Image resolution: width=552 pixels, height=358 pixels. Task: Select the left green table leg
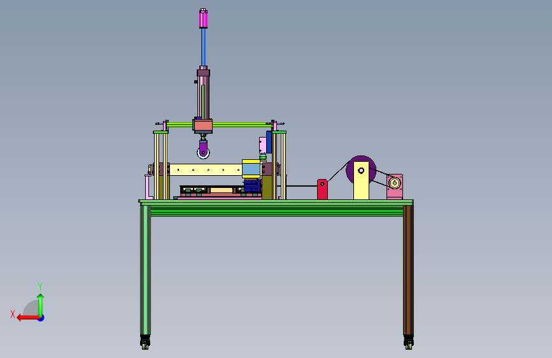145,270
